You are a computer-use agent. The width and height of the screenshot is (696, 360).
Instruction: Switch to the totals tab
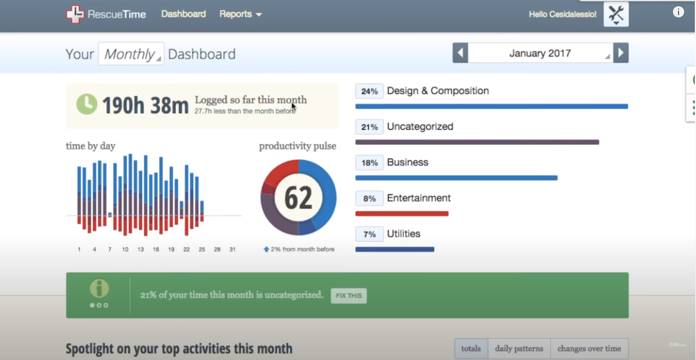[471, 348]
